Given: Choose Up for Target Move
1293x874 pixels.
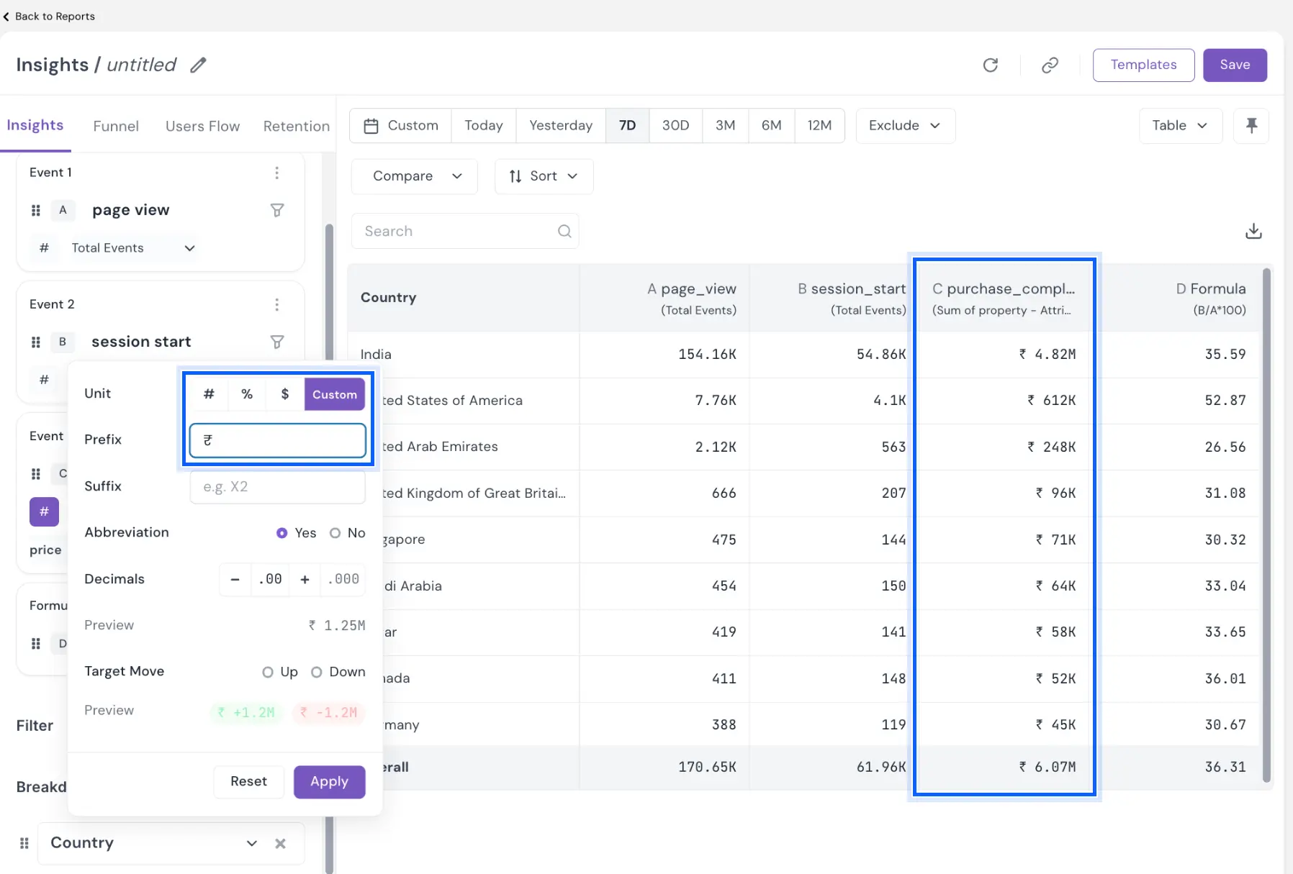Looking at the screenshot, I should pyautogui.click(x=267, y=672).
